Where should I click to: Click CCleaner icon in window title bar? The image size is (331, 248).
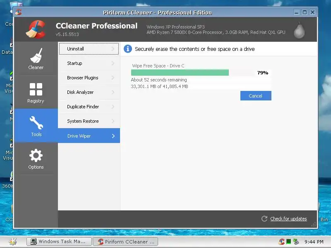tap(18, 12)
